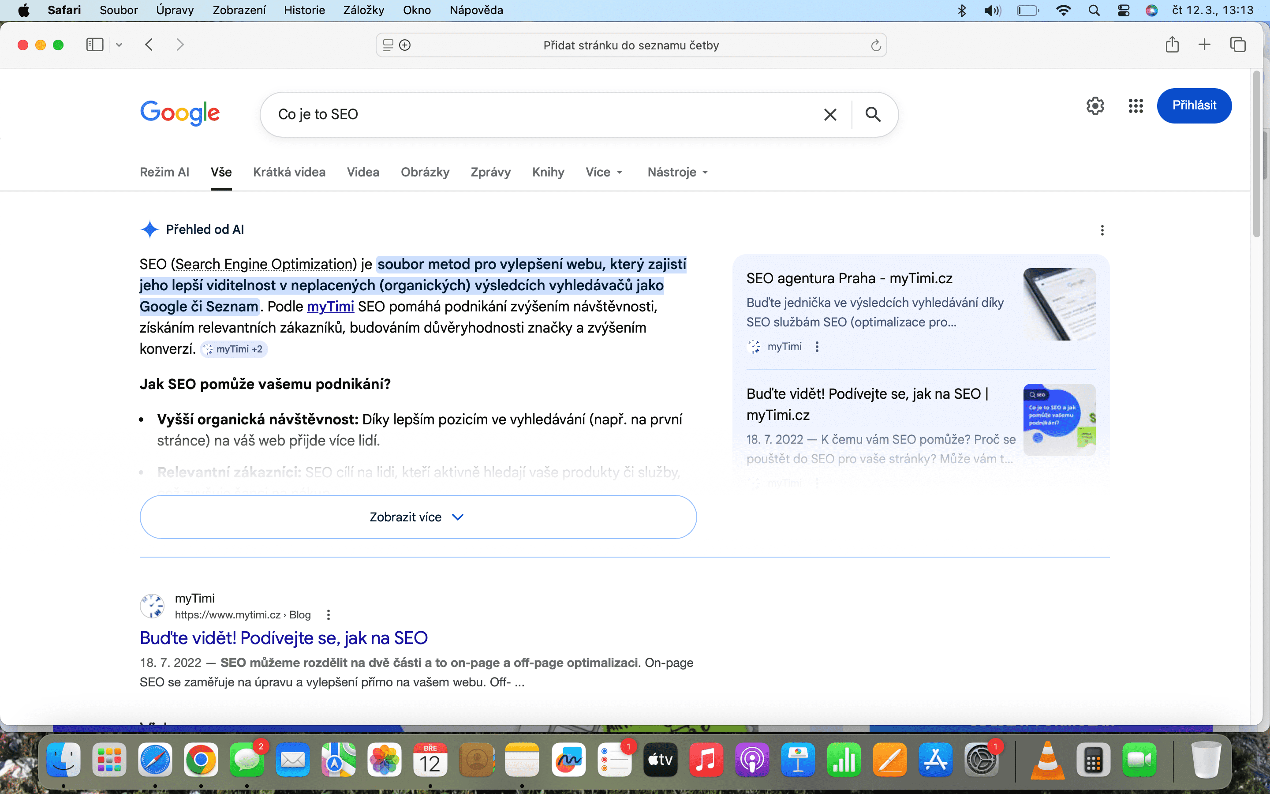Viewport: 1270px width, 794px height.
Task: Open Google quick settings gear
Action: click(x=1095, y=106)
